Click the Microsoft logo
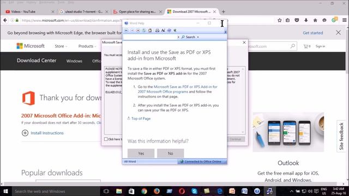Viewport: 349px width, 196px height. point(31,46)
